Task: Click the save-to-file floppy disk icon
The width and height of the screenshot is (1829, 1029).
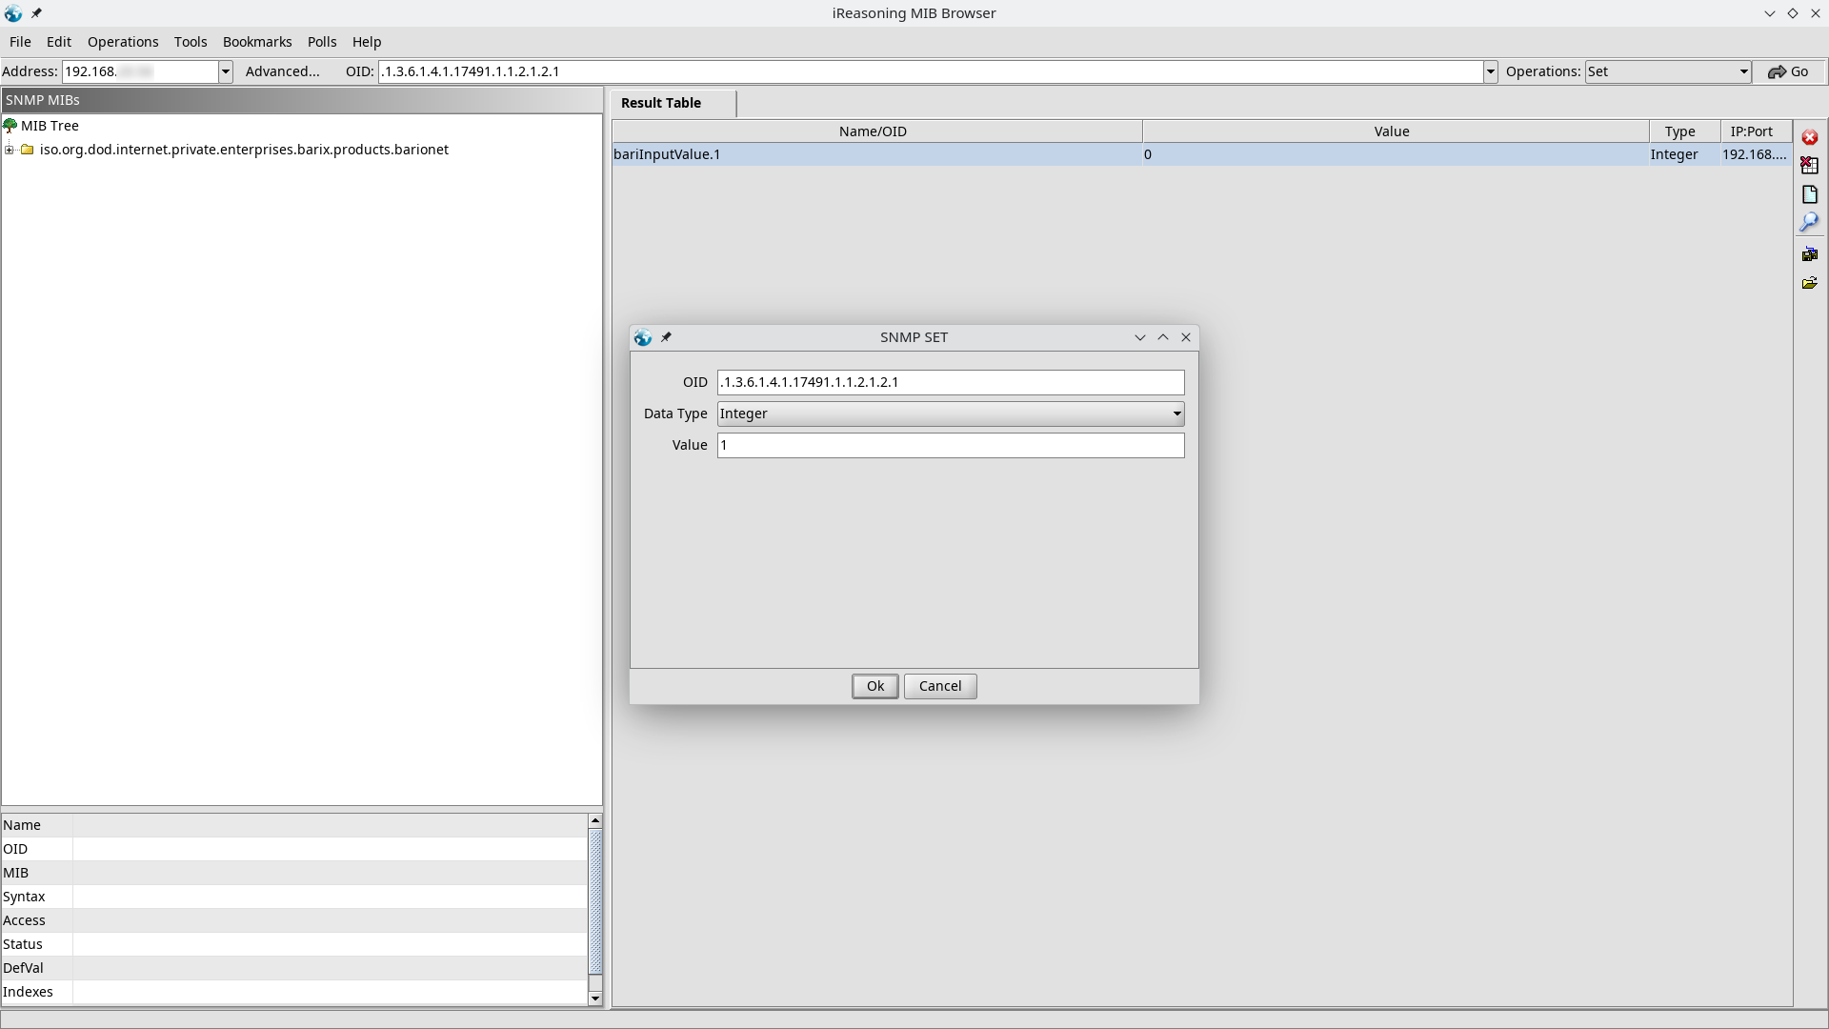Action: [x=1810, y=253]
